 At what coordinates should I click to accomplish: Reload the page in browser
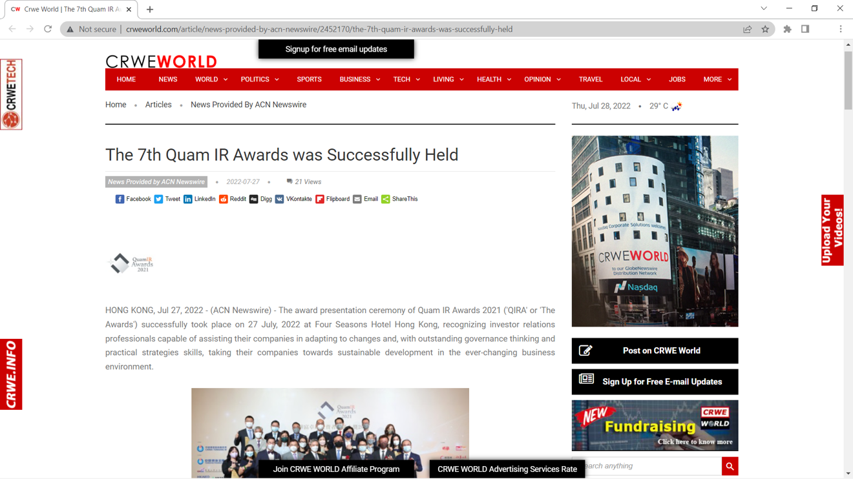point(48,29)
